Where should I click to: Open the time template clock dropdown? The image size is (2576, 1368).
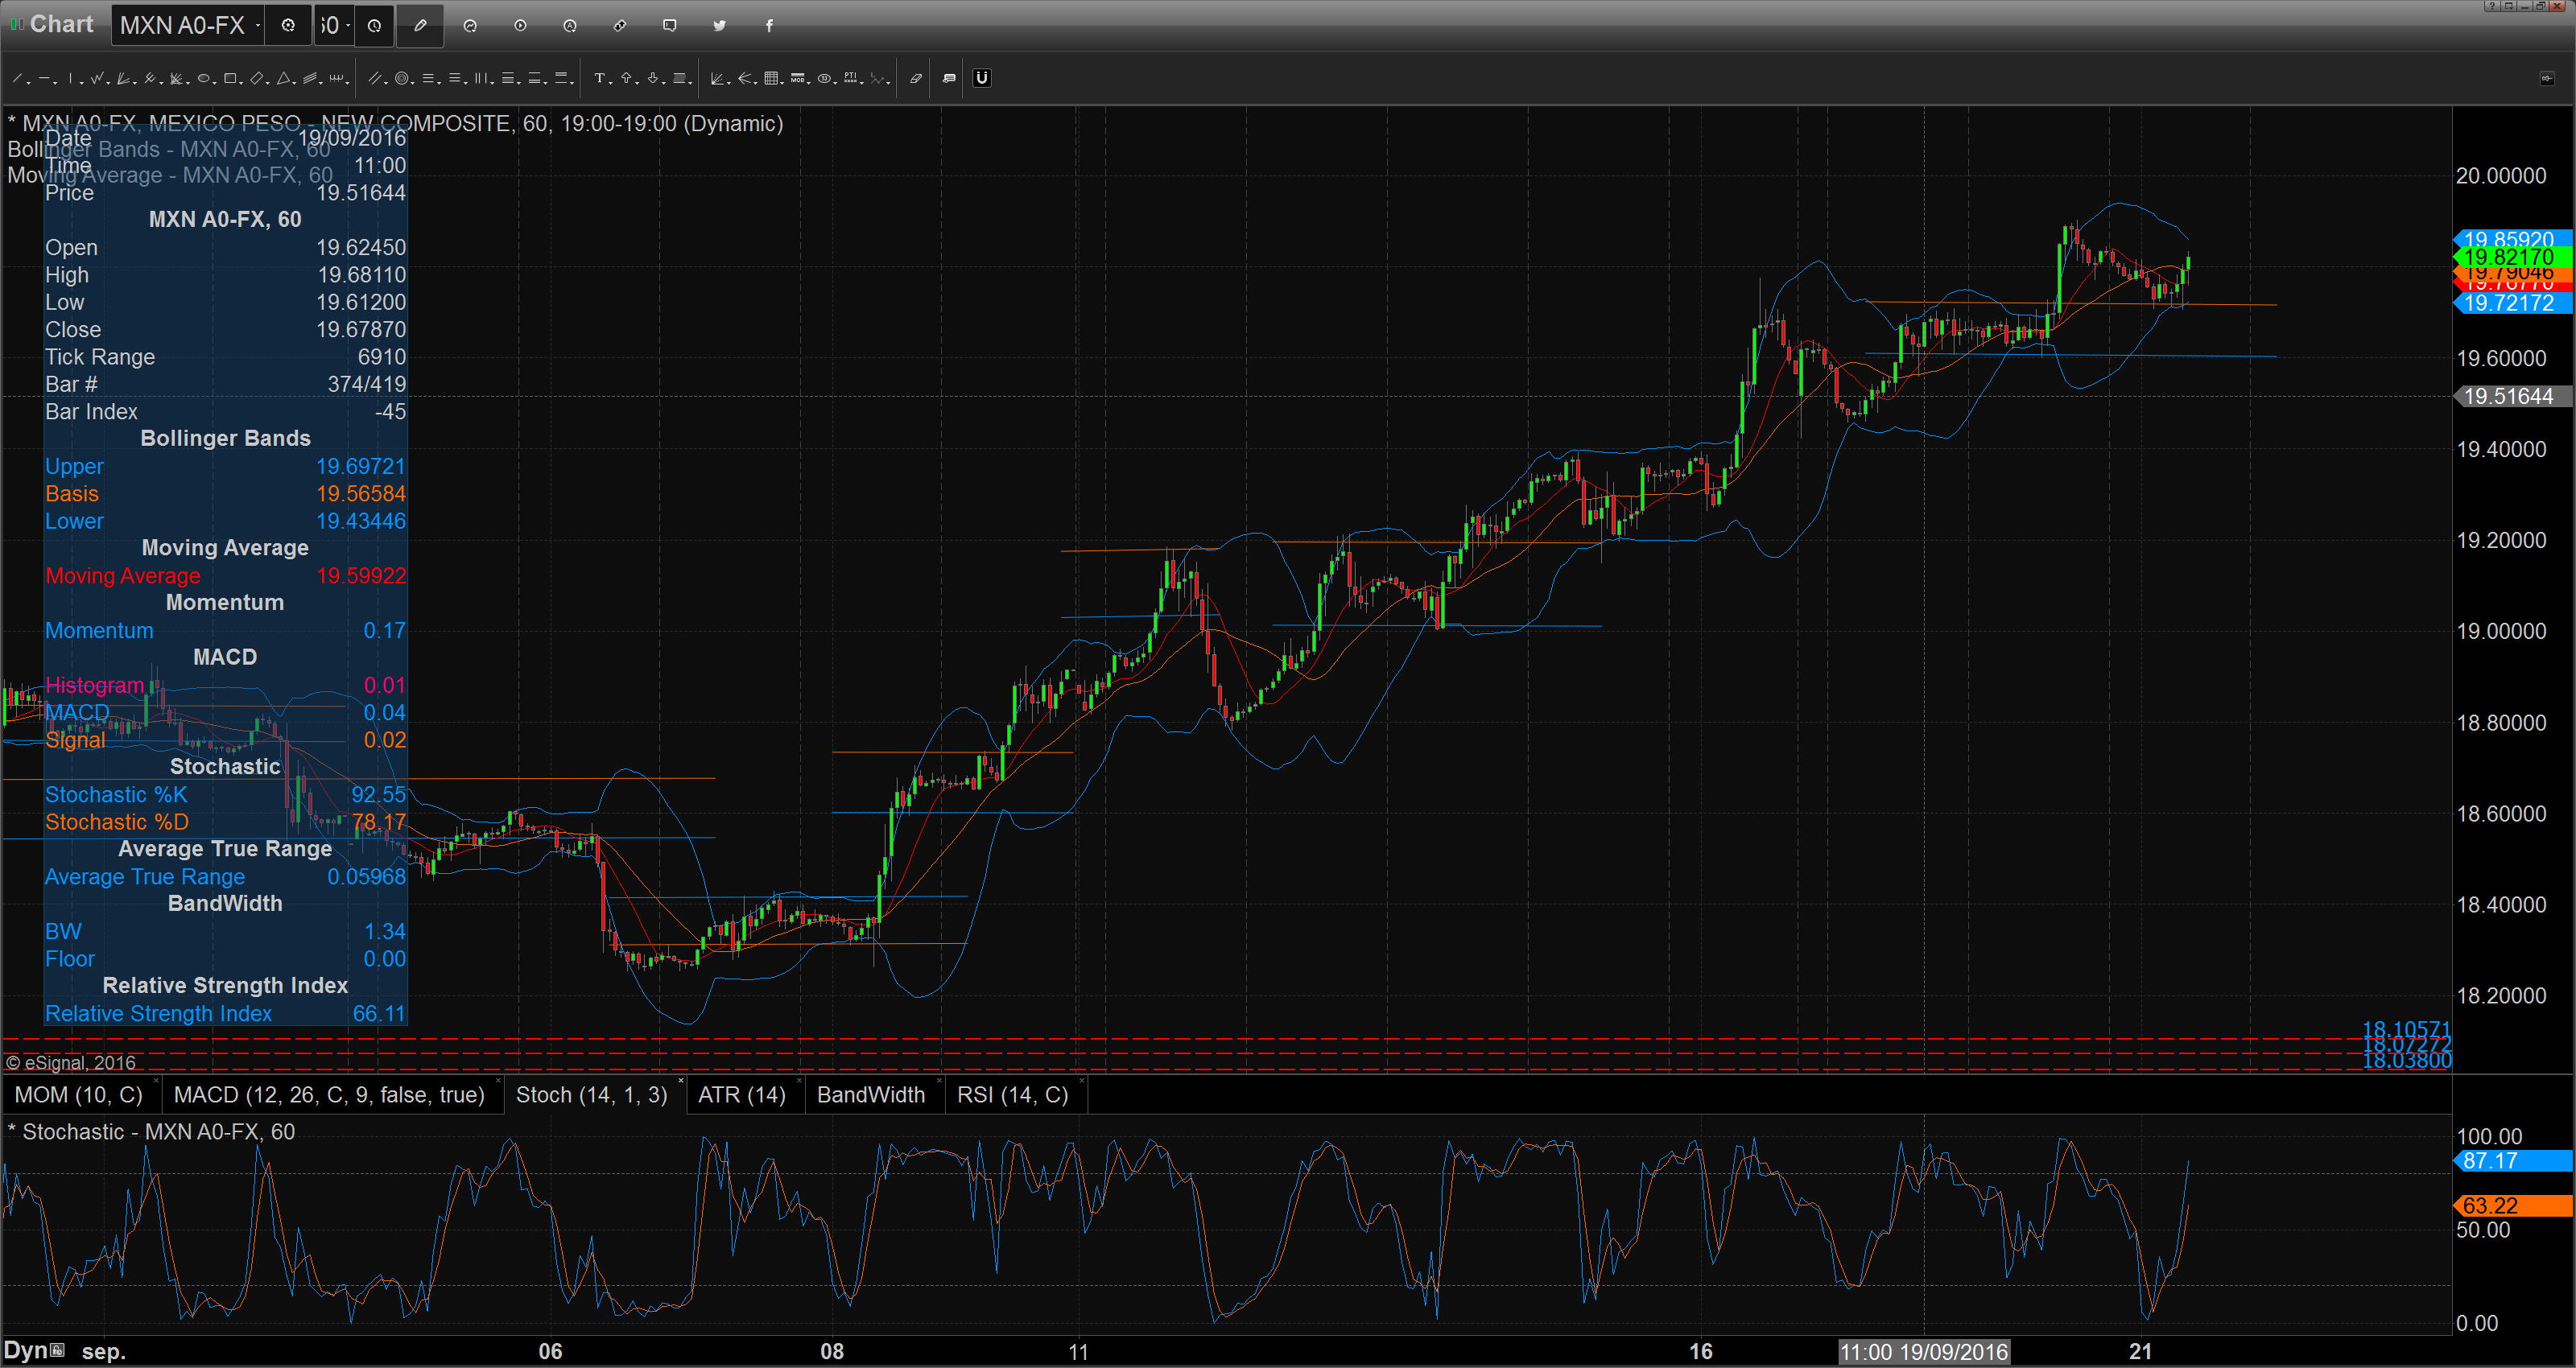click(374, 26)
